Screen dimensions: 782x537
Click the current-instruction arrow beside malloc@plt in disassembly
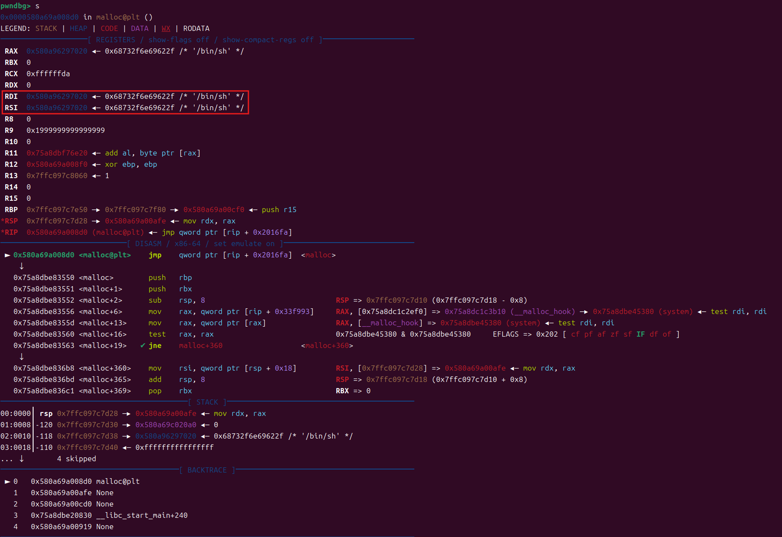7,255
